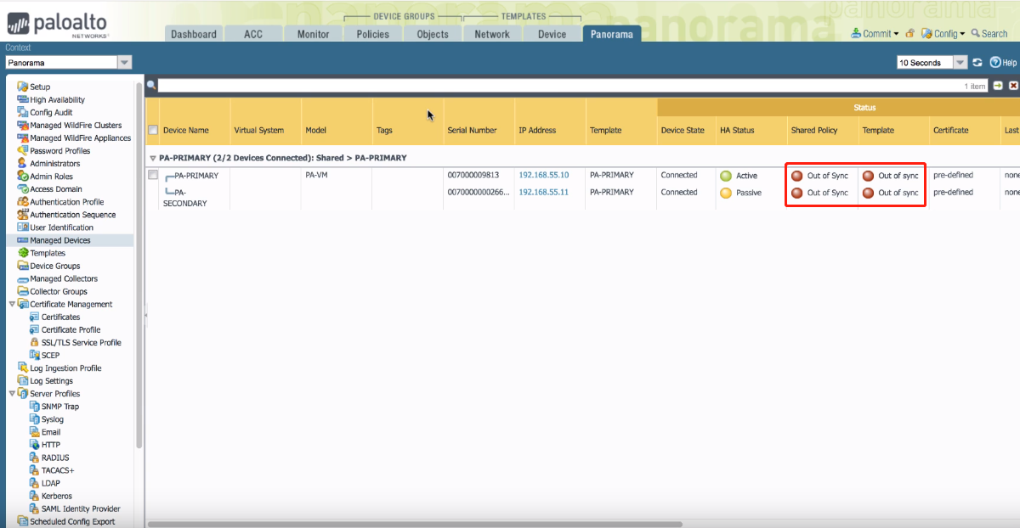Collapse the Certificate Management tree node

pyautogui.click(x=12, y=304)
